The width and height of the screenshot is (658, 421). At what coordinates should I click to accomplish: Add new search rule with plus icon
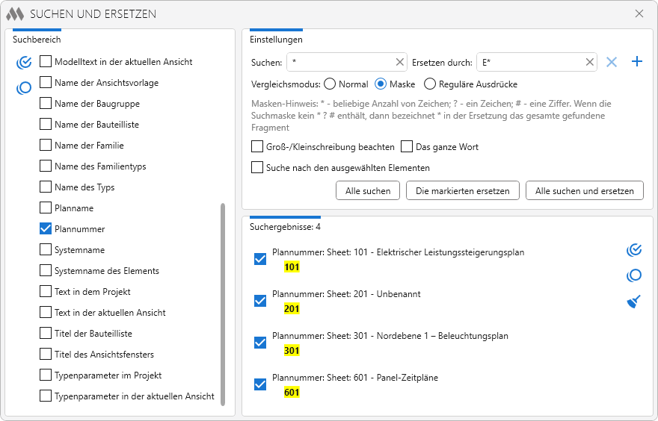[x=637, y=62]
